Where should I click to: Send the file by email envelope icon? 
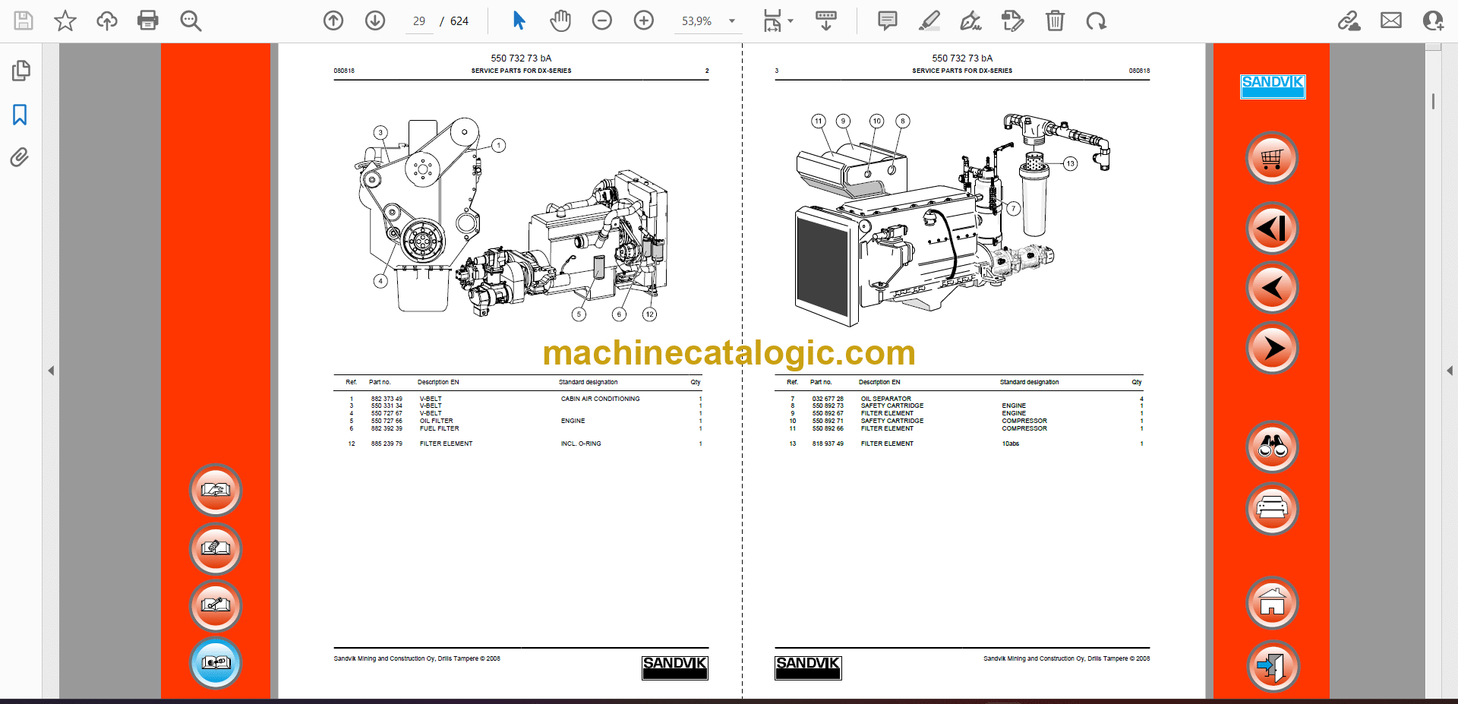1391,21
